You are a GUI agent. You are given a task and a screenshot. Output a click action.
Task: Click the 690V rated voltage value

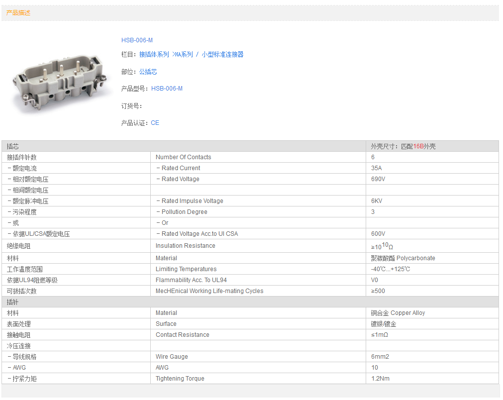tap(378, 179)
